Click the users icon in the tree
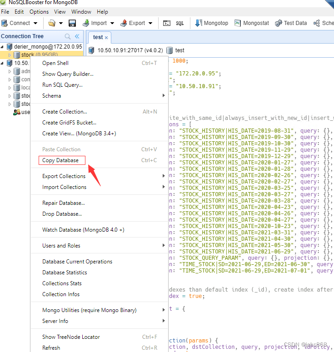Image resolution: width=334 pixels, height=352 pixels. (17, 112)
